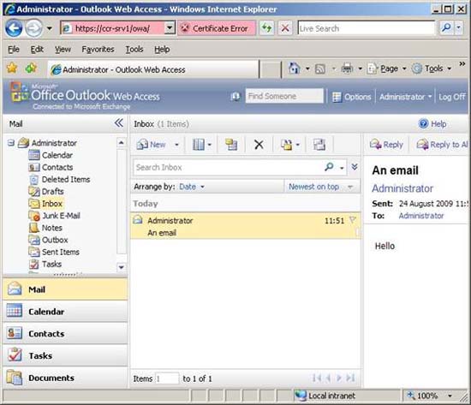The width and height of the screenshot is (471, 405).
Task: Open the Edit menu
Action: [37, 50]
